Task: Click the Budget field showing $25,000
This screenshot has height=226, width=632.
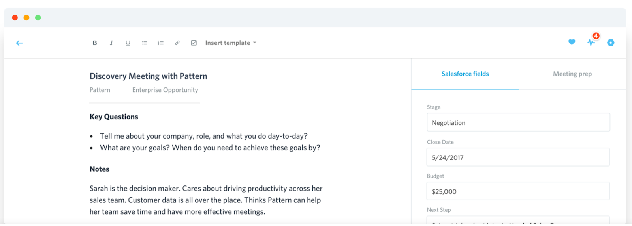Action: point(518,191)
